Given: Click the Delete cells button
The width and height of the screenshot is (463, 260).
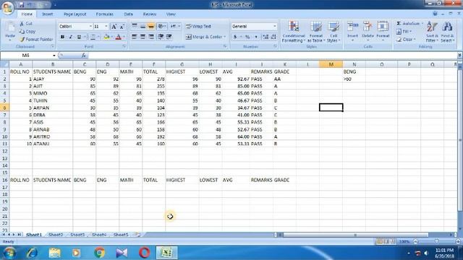Looking at the screenshot, I should pos(368,31).
